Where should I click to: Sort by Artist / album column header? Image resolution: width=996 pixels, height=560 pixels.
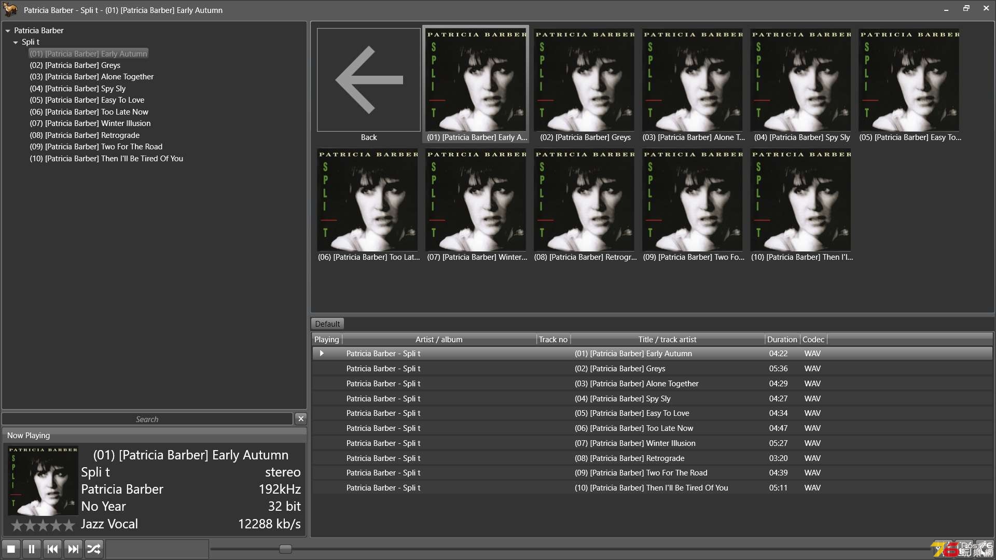[439, 340]
